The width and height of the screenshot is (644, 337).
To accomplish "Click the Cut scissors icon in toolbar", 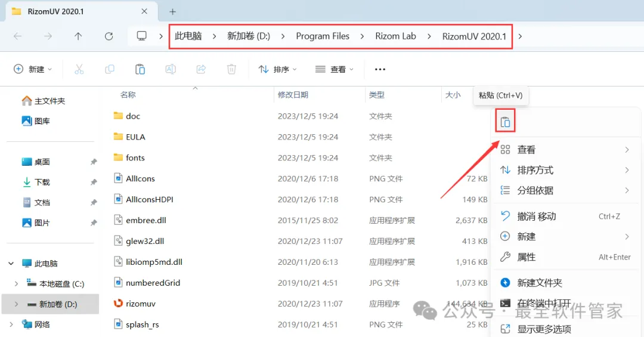I will 79,69.
